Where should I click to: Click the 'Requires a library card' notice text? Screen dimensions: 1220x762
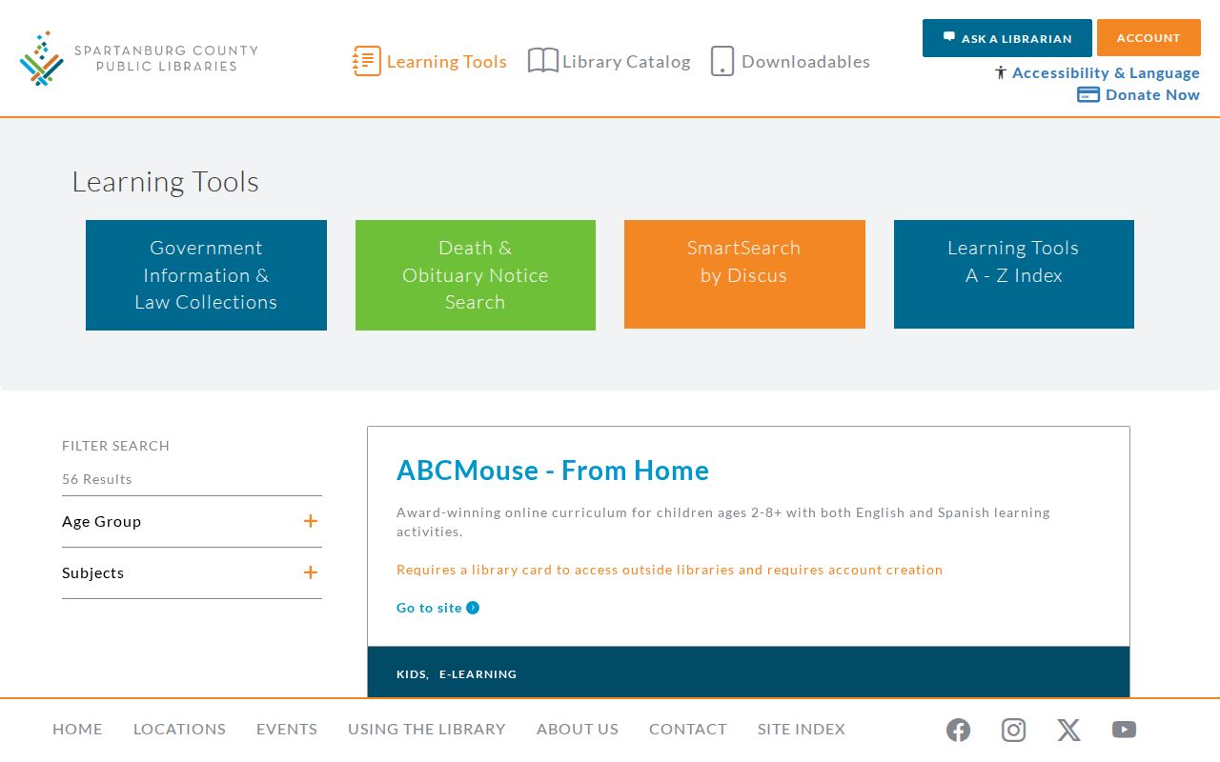click(x=669, y=570)
